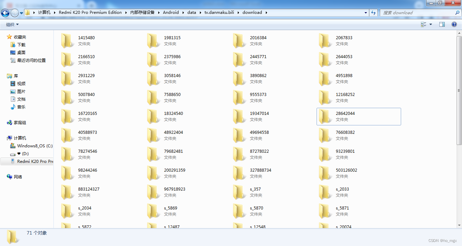
Task: Change view with the view icon button
Action: pos(423,24)
